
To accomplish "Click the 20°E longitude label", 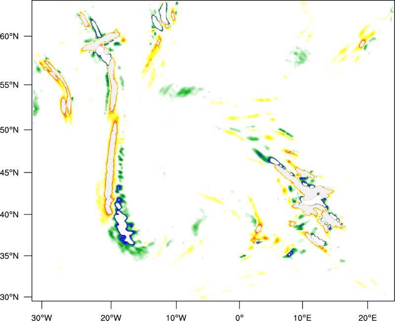I will click(x=367, y=318).
